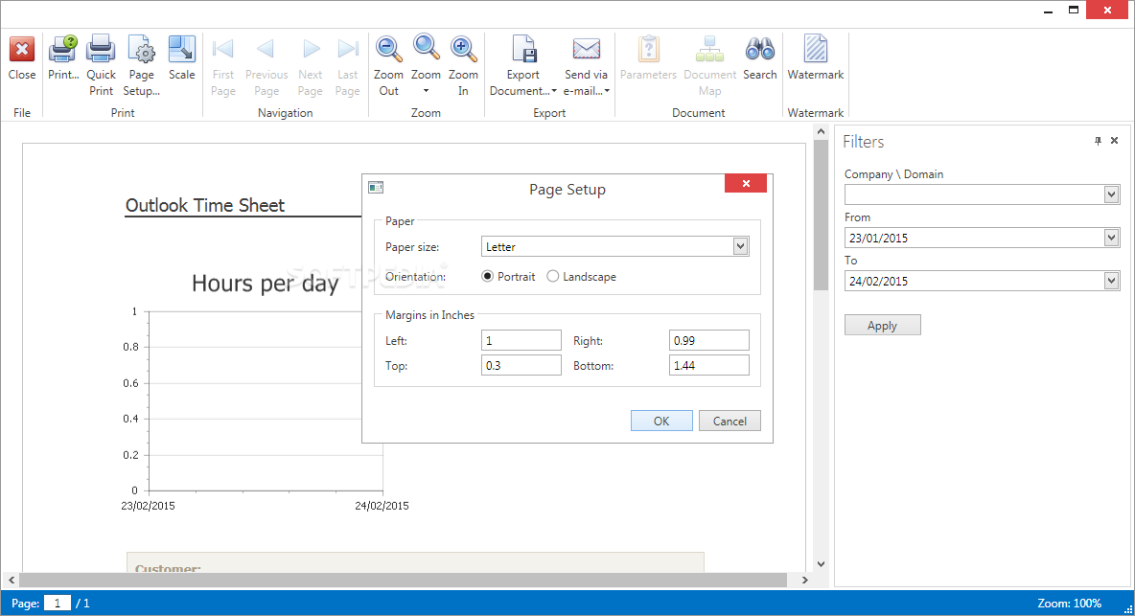Click the Search binoculars icon
Screen dimensions: 1135x616
(760, 49)
